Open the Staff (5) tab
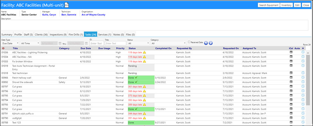Viewport: 313px width, 126px height. coord(28,35)
